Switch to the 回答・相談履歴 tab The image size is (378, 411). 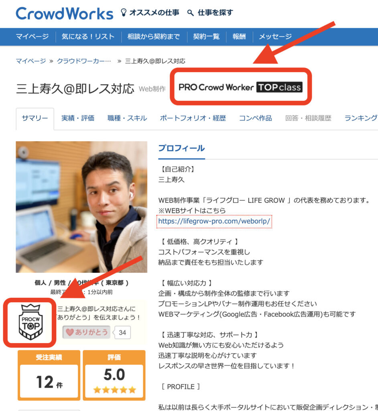[308, 118]
